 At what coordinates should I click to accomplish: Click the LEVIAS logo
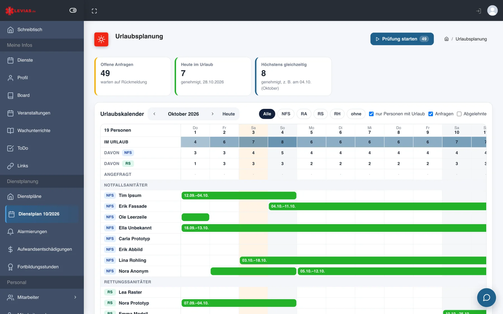pos(20,11)
